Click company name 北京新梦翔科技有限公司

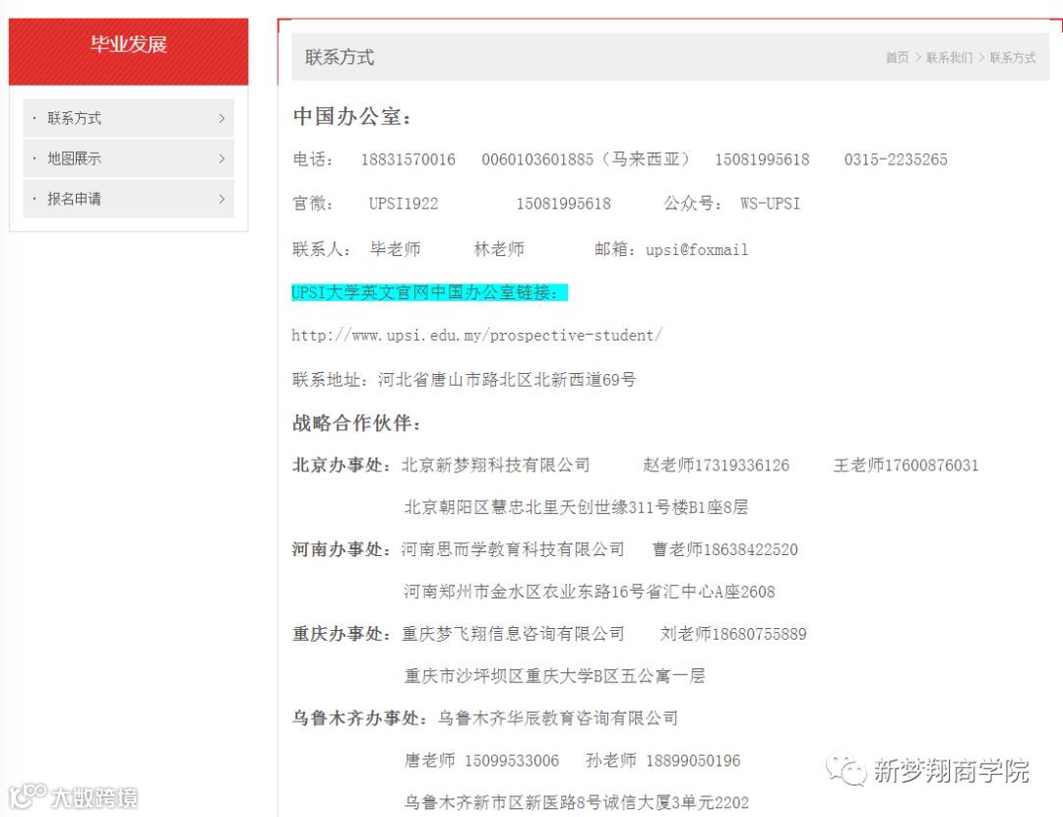(x=495, y=466)
